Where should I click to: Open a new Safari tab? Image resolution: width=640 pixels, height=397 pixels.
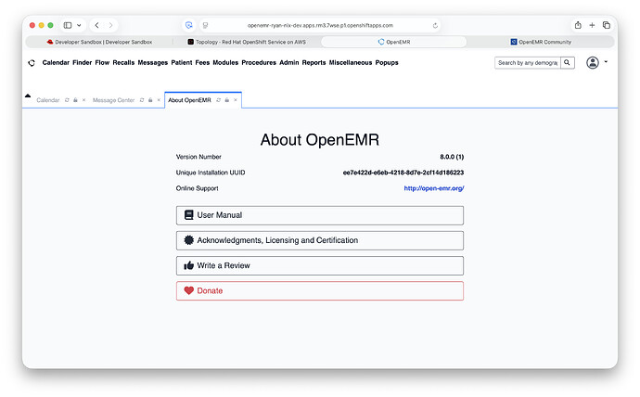point(592,25)
